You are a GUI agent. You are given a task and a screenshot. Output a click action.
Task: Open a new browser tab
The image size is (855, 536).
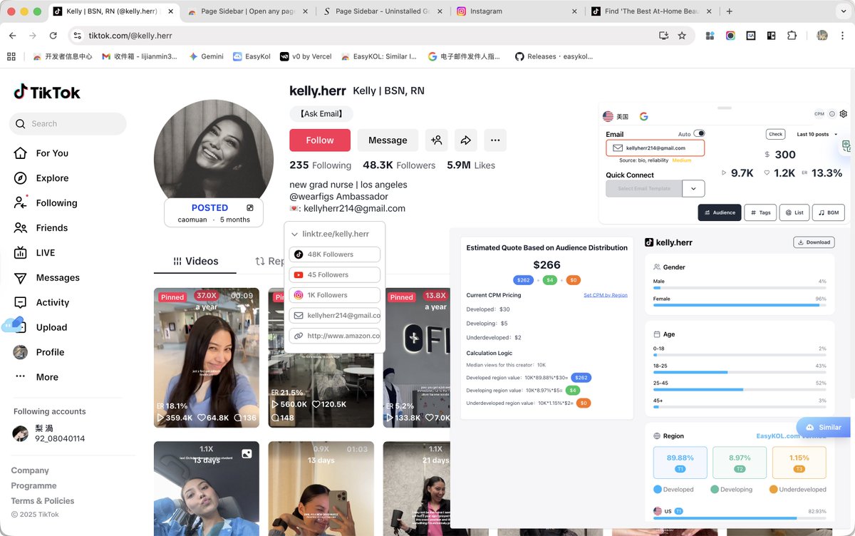[x=729, y=11]
